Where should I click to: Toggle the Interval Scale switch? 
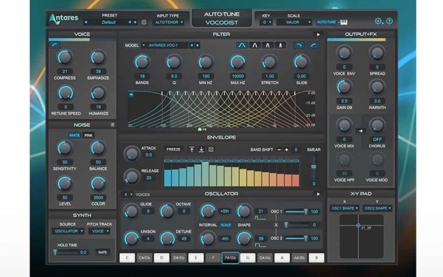pyautogui.click(x=226, y=225)
